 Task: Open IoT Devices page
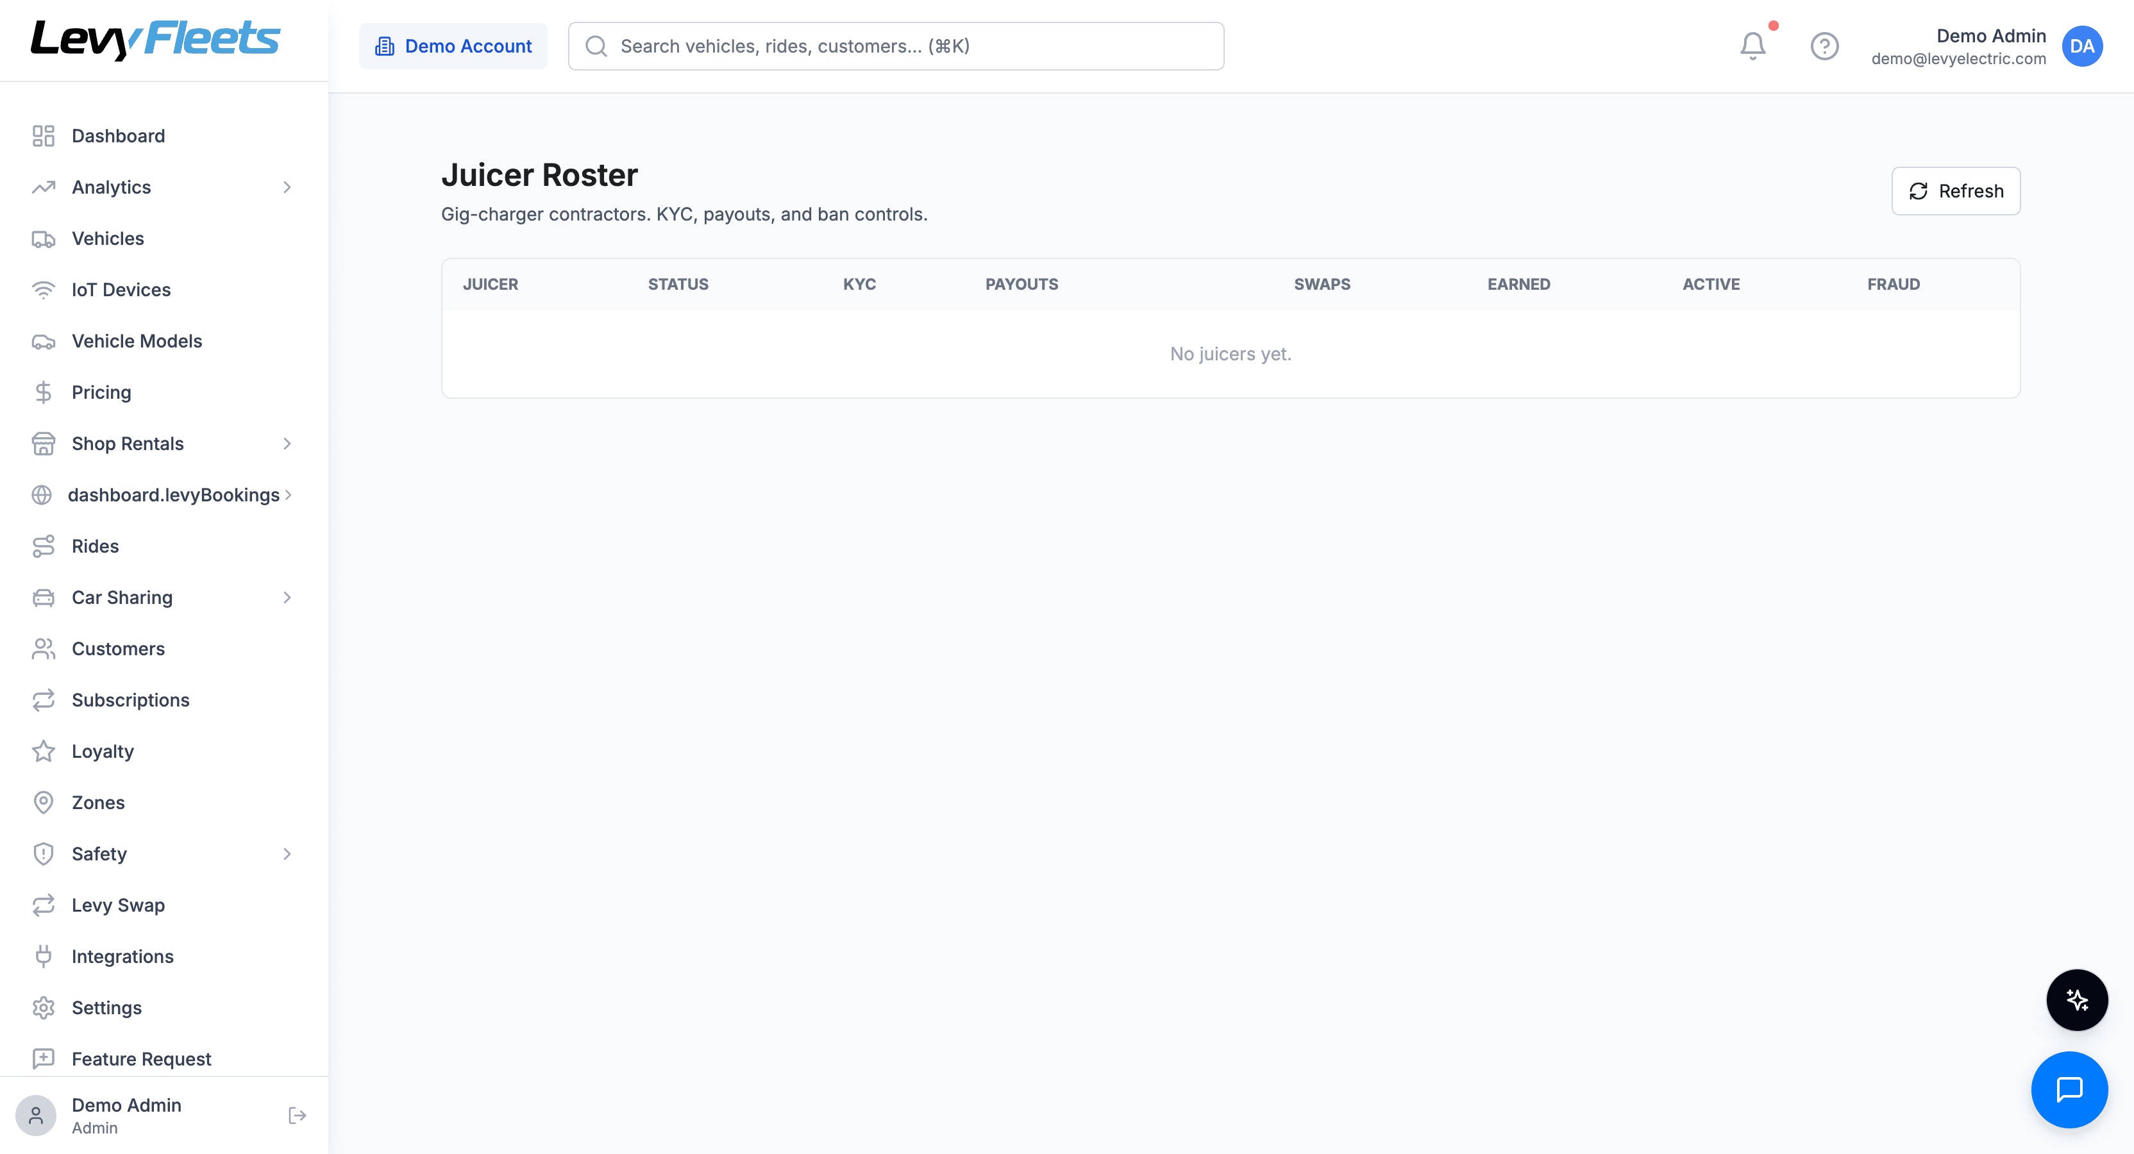click(x=164, y=290)
